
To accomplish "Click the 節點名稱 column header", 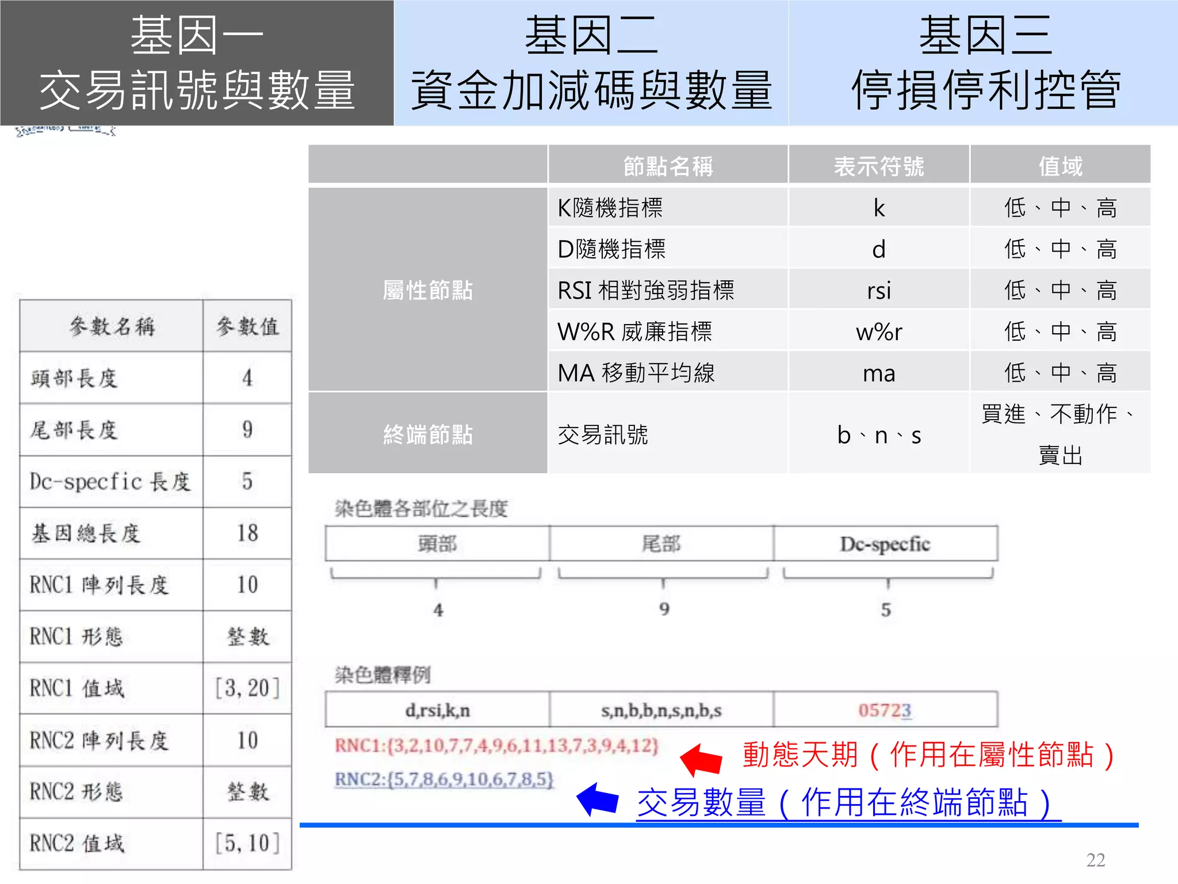I will pos(668,166).
